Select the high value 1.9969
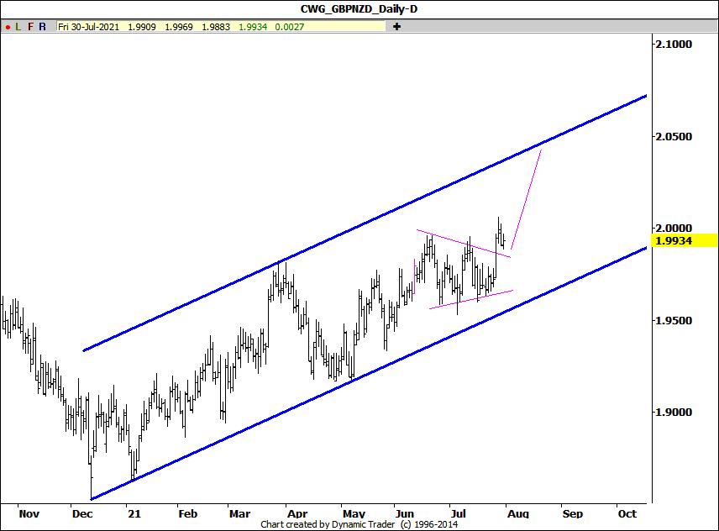 [x=179, y=27]
